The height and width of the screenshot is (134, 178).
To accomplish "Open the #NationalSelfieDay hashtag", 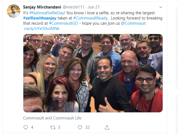I will [x=47, y=13].
